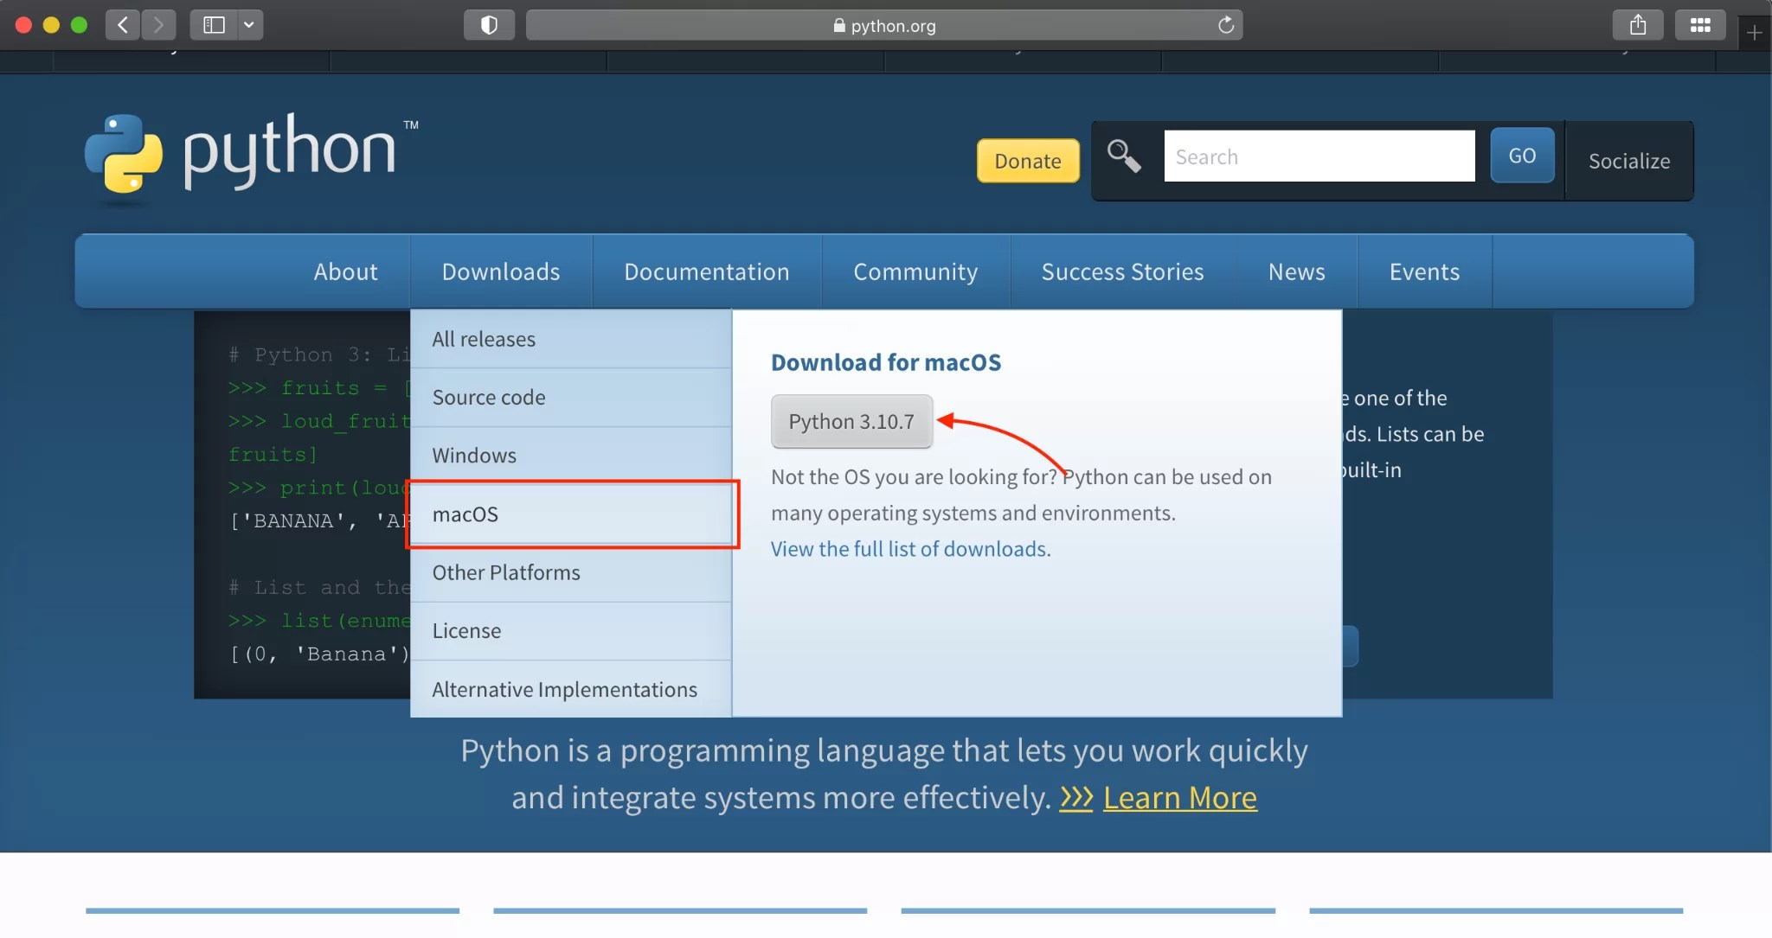1772x938 pixels.
Task: Click inside the Search input field
Action: tap(1319, 156)
